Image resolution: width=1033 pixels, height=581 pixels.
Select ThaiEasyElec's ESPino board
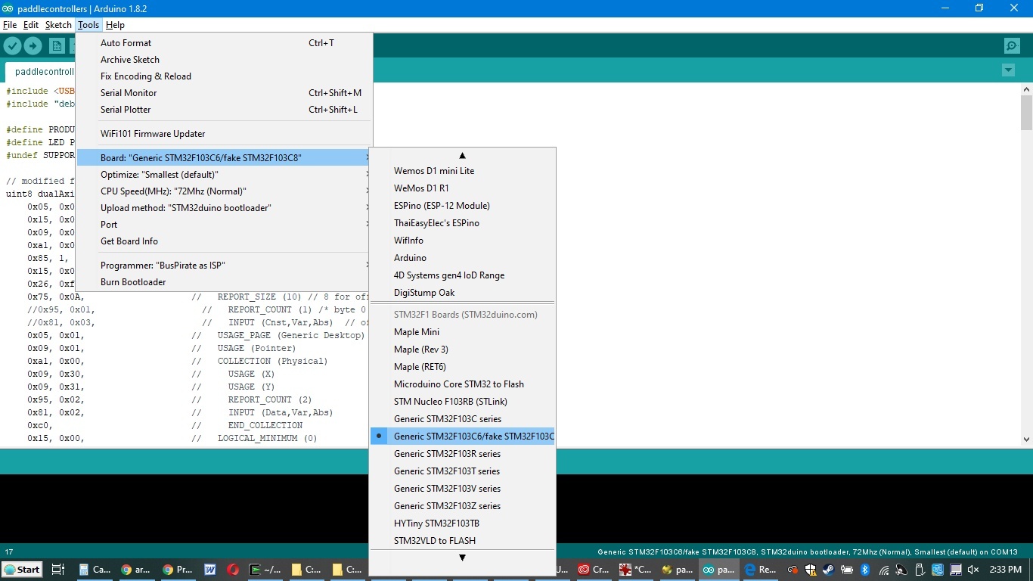tap(462, 223)
